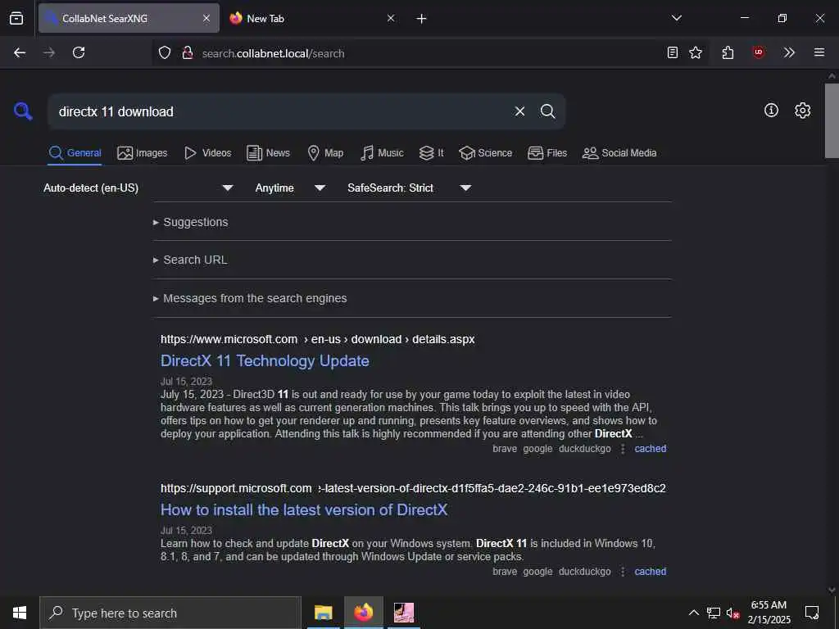Open options menu for How to install result

point(623,572)
